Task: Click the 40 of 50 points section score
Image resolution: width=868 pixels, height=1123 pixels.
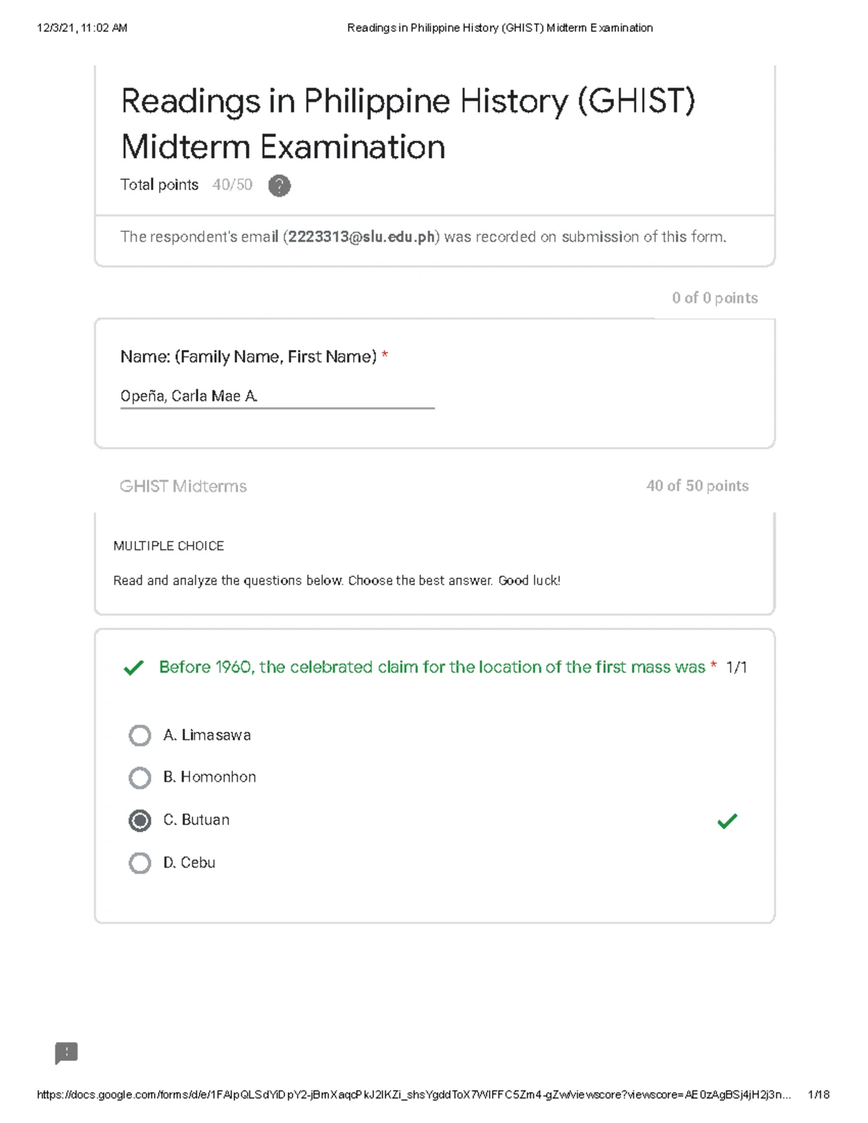Action: [697, 486]
